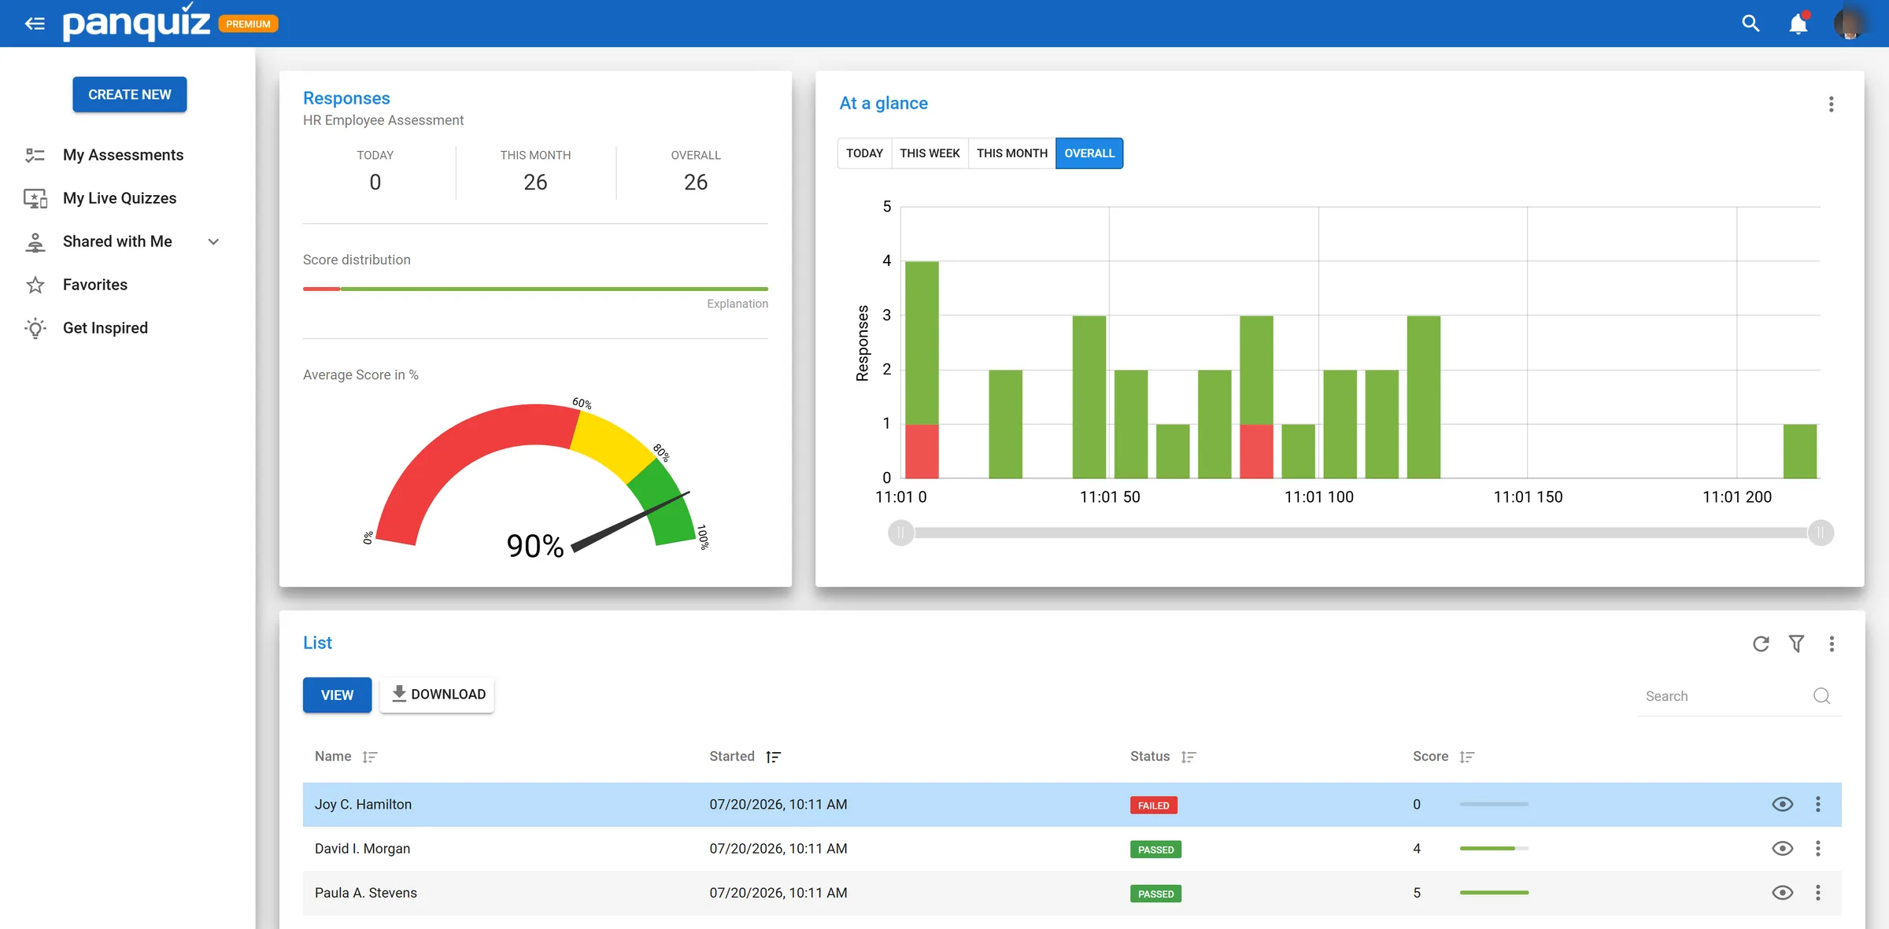Expand Shared with Me chevron
1889x929 pixels.
(x=213, y=241)
